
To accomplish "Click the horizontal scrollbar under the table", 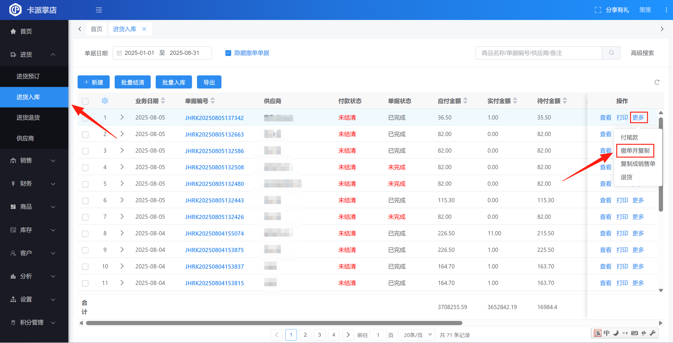I will pos(274,323).
